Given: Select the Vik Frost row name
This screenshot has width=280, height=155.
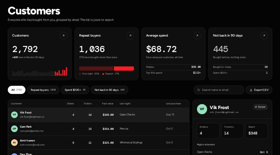Looking at the screenshot, I should (26, 112).
